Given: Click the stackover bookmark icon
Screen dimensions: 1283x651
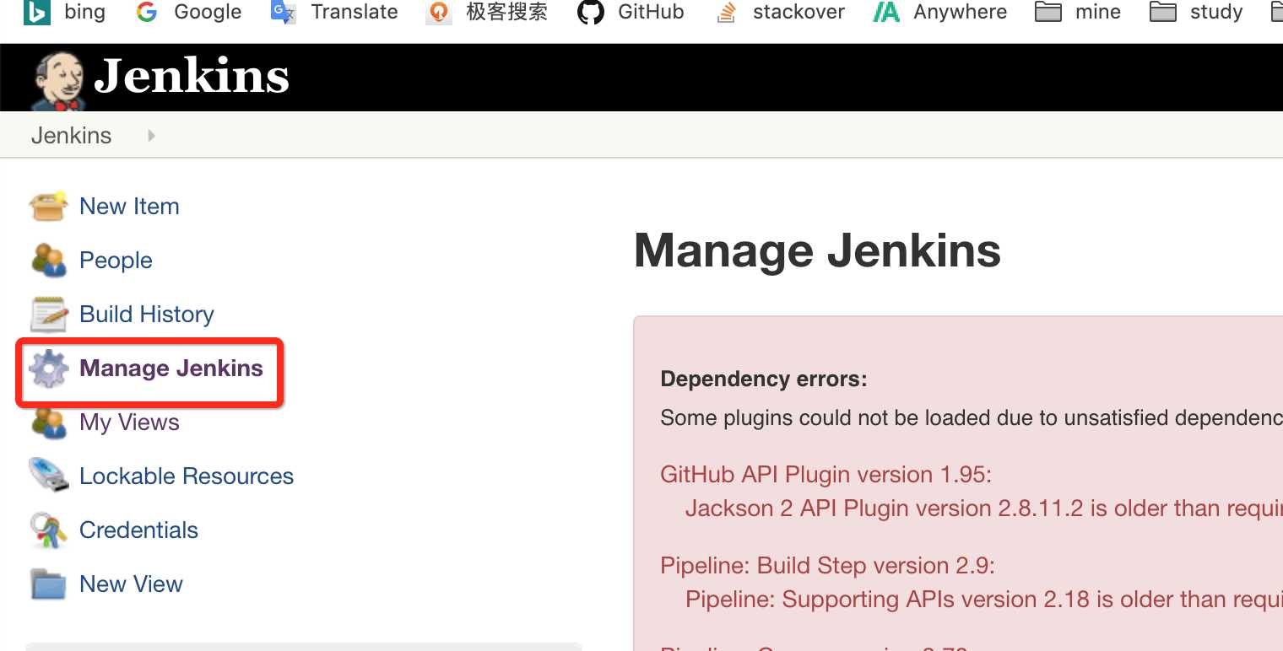Looking at the screenshot, I should point(726,12).
